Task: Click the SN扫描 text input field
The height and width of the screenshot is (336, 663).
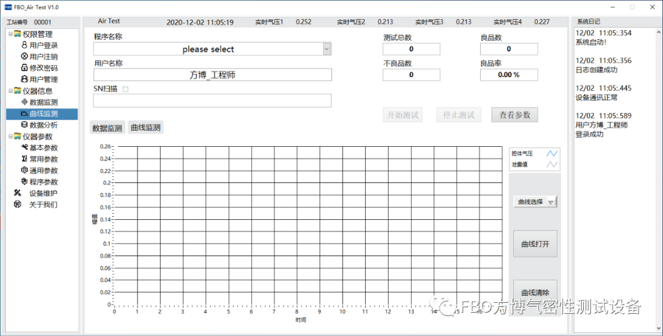Action: pos(212,101)
